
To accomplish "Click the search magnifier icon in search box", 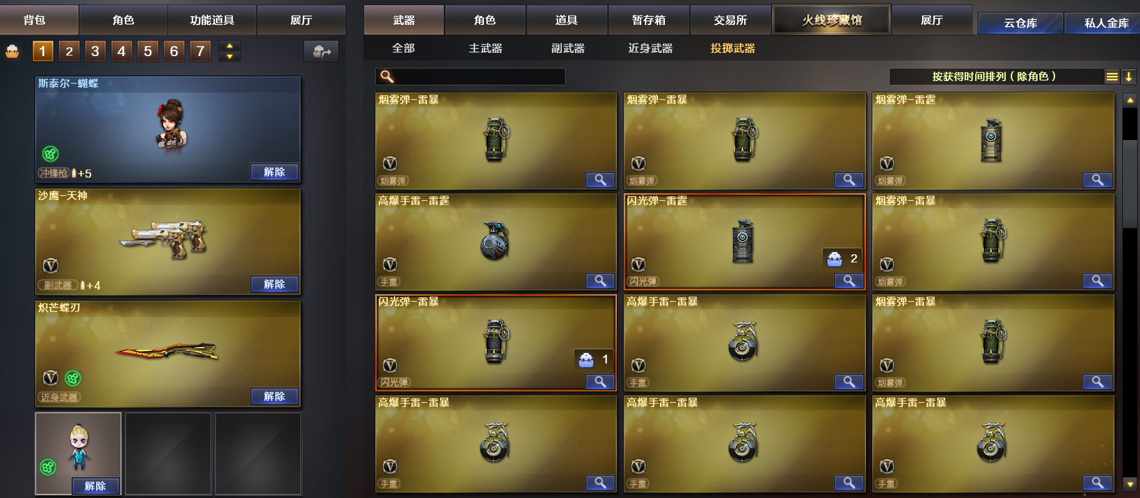I will click(x=387, y=77).
